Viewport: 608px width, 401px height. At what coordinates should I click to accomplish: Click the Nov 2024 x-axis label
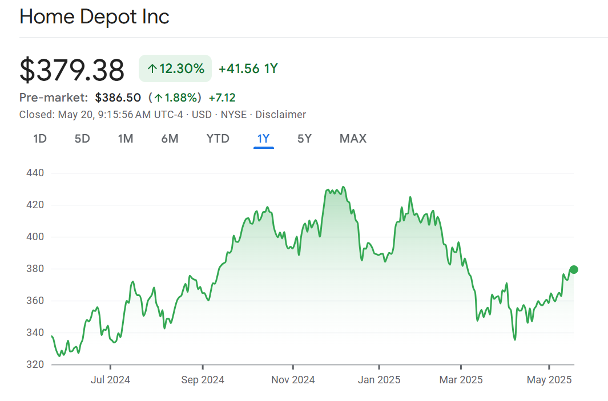tap(292, 379)
